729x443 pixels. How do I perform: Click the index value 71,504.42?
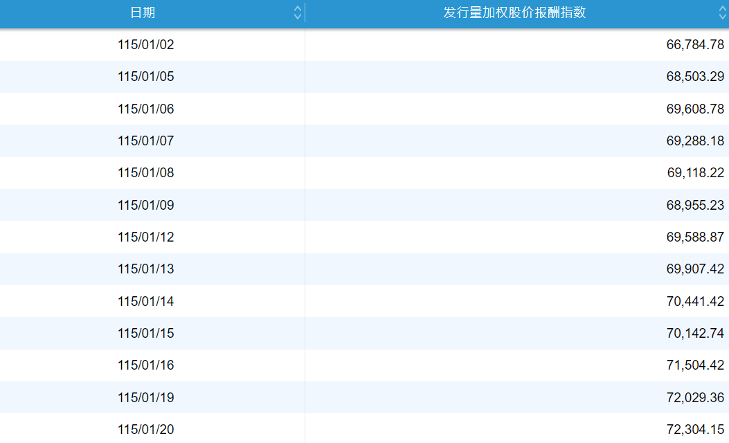pyautogui.click(x=695, y=365)
